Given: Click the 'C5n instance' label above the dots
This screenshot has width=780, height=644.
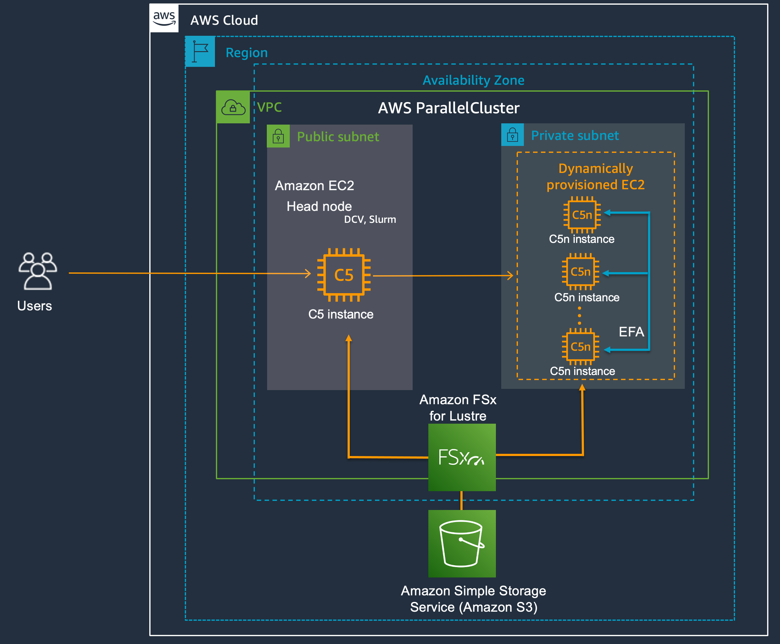Looking at the screenshot, I should (587, 297).
